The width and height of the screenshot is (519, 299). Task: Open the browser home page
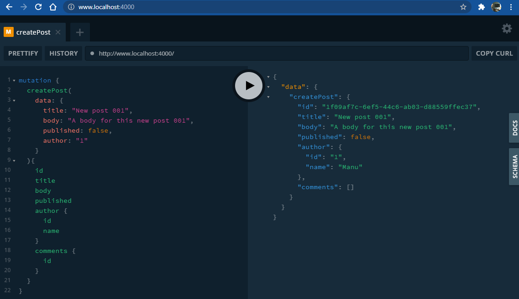pos(53,7)
